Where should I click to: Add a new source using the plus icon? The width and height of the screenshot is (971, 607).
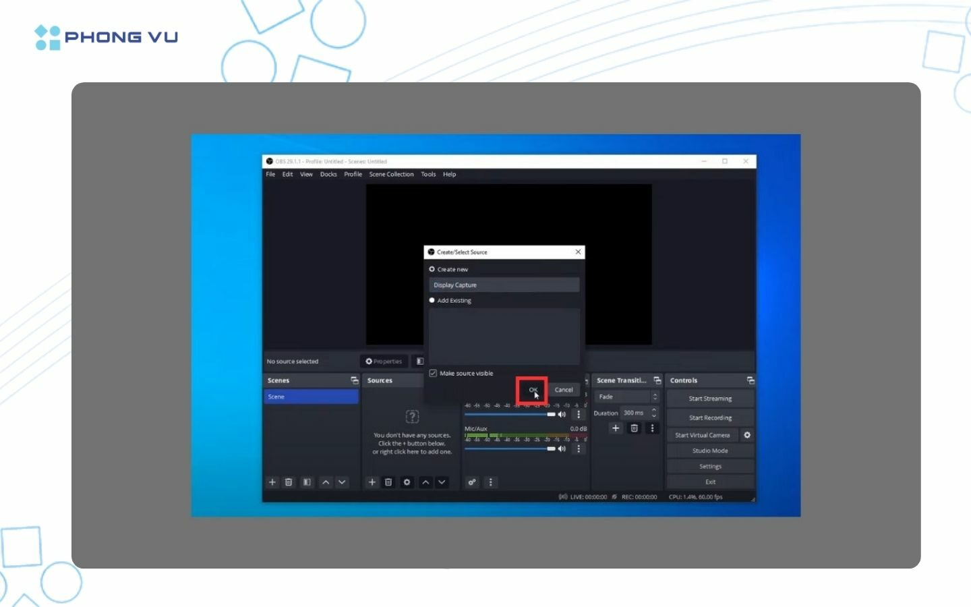pos(372,482)
